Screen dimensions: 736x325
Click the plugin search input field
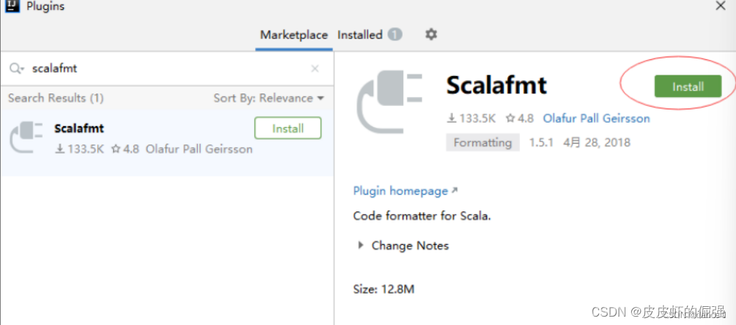click(166, 69)
